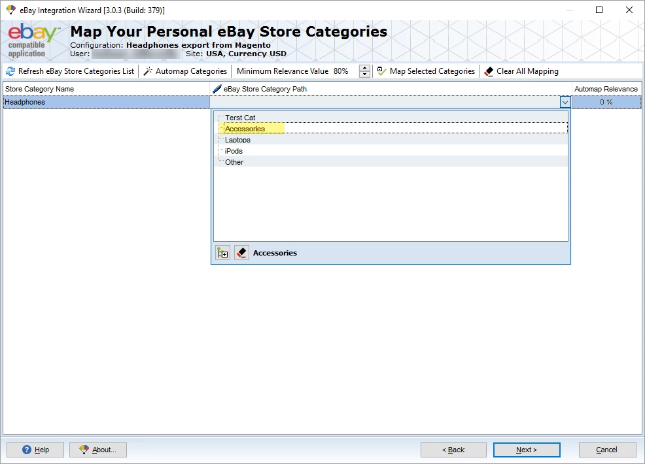Select Terst Cat in category tree
Image resolution: width=645 pixels, height=464 pixels.
point(240,118)
